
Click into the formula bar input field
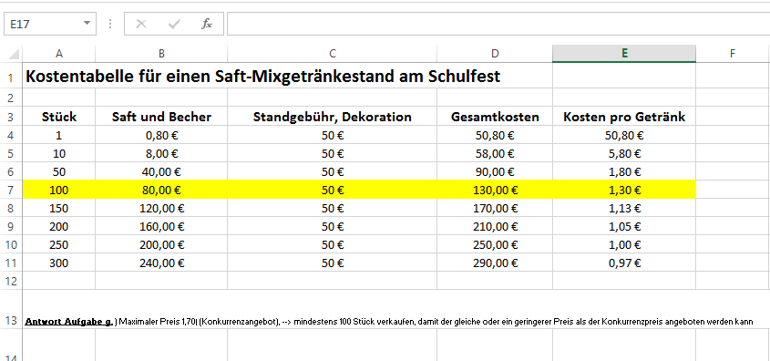click(498, 24)
